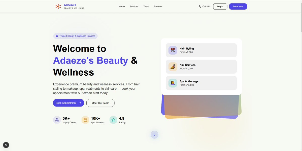Click the Happy Clients label
This screenshot has width=302, height=151.
70,123
